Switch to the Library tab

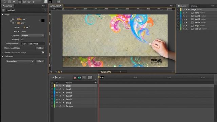194,6
